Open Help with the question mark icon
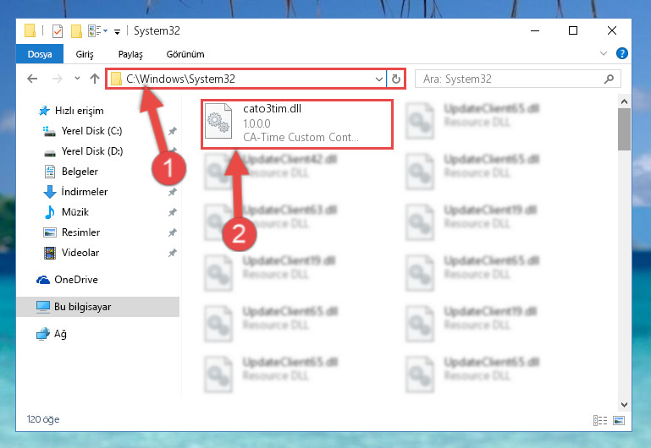 [x=622, y=53]
